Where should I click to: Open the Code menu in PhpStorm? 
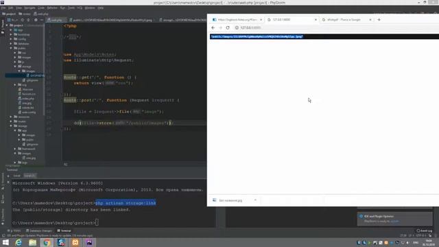[x=41, y=8]
